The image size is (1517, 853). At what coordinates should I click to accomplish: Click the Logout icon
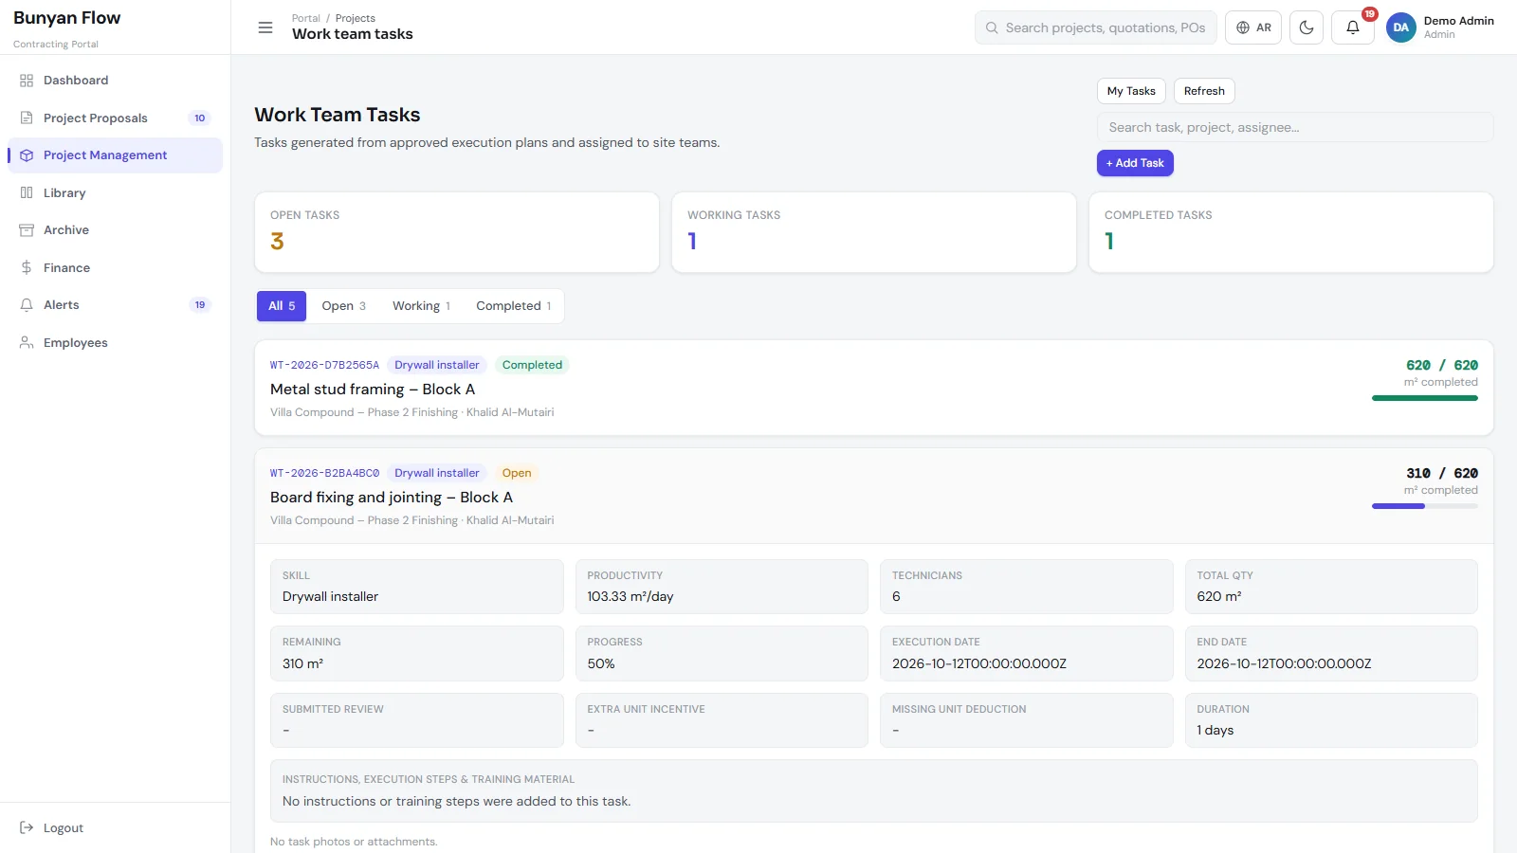[27, 827]
